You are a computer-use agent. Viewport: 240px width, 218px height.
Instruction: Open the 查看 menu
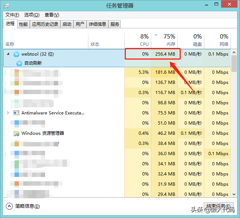[x=52, y=15]
